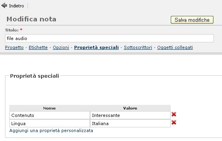This screenshot has height=141, width=222.
Task: Focus the Titolo field containing file audio
Action: [x=109, y=38]
